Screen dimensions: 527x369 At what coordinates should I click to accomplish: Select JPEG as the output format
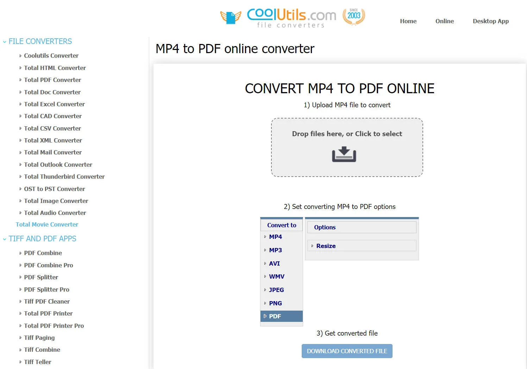(x=276, y=290)
